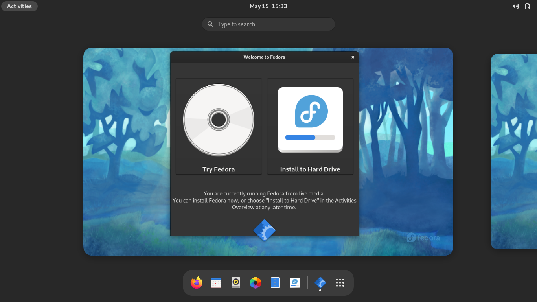Switch to the second workspace thumbnail
Screen dimensions: 537x302
(514, 151)
